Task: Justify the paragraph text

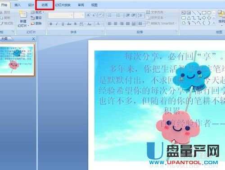Action: pyautogui.click(x=128, y=23)
